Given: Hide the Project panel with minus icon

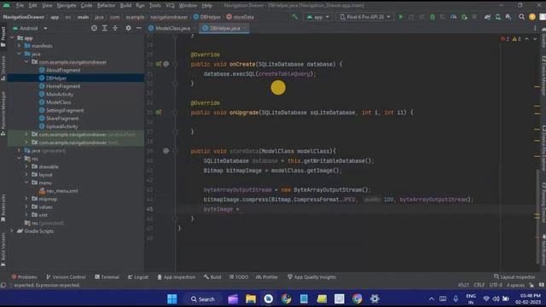Looking at the screenshot, I should point(138,28).
